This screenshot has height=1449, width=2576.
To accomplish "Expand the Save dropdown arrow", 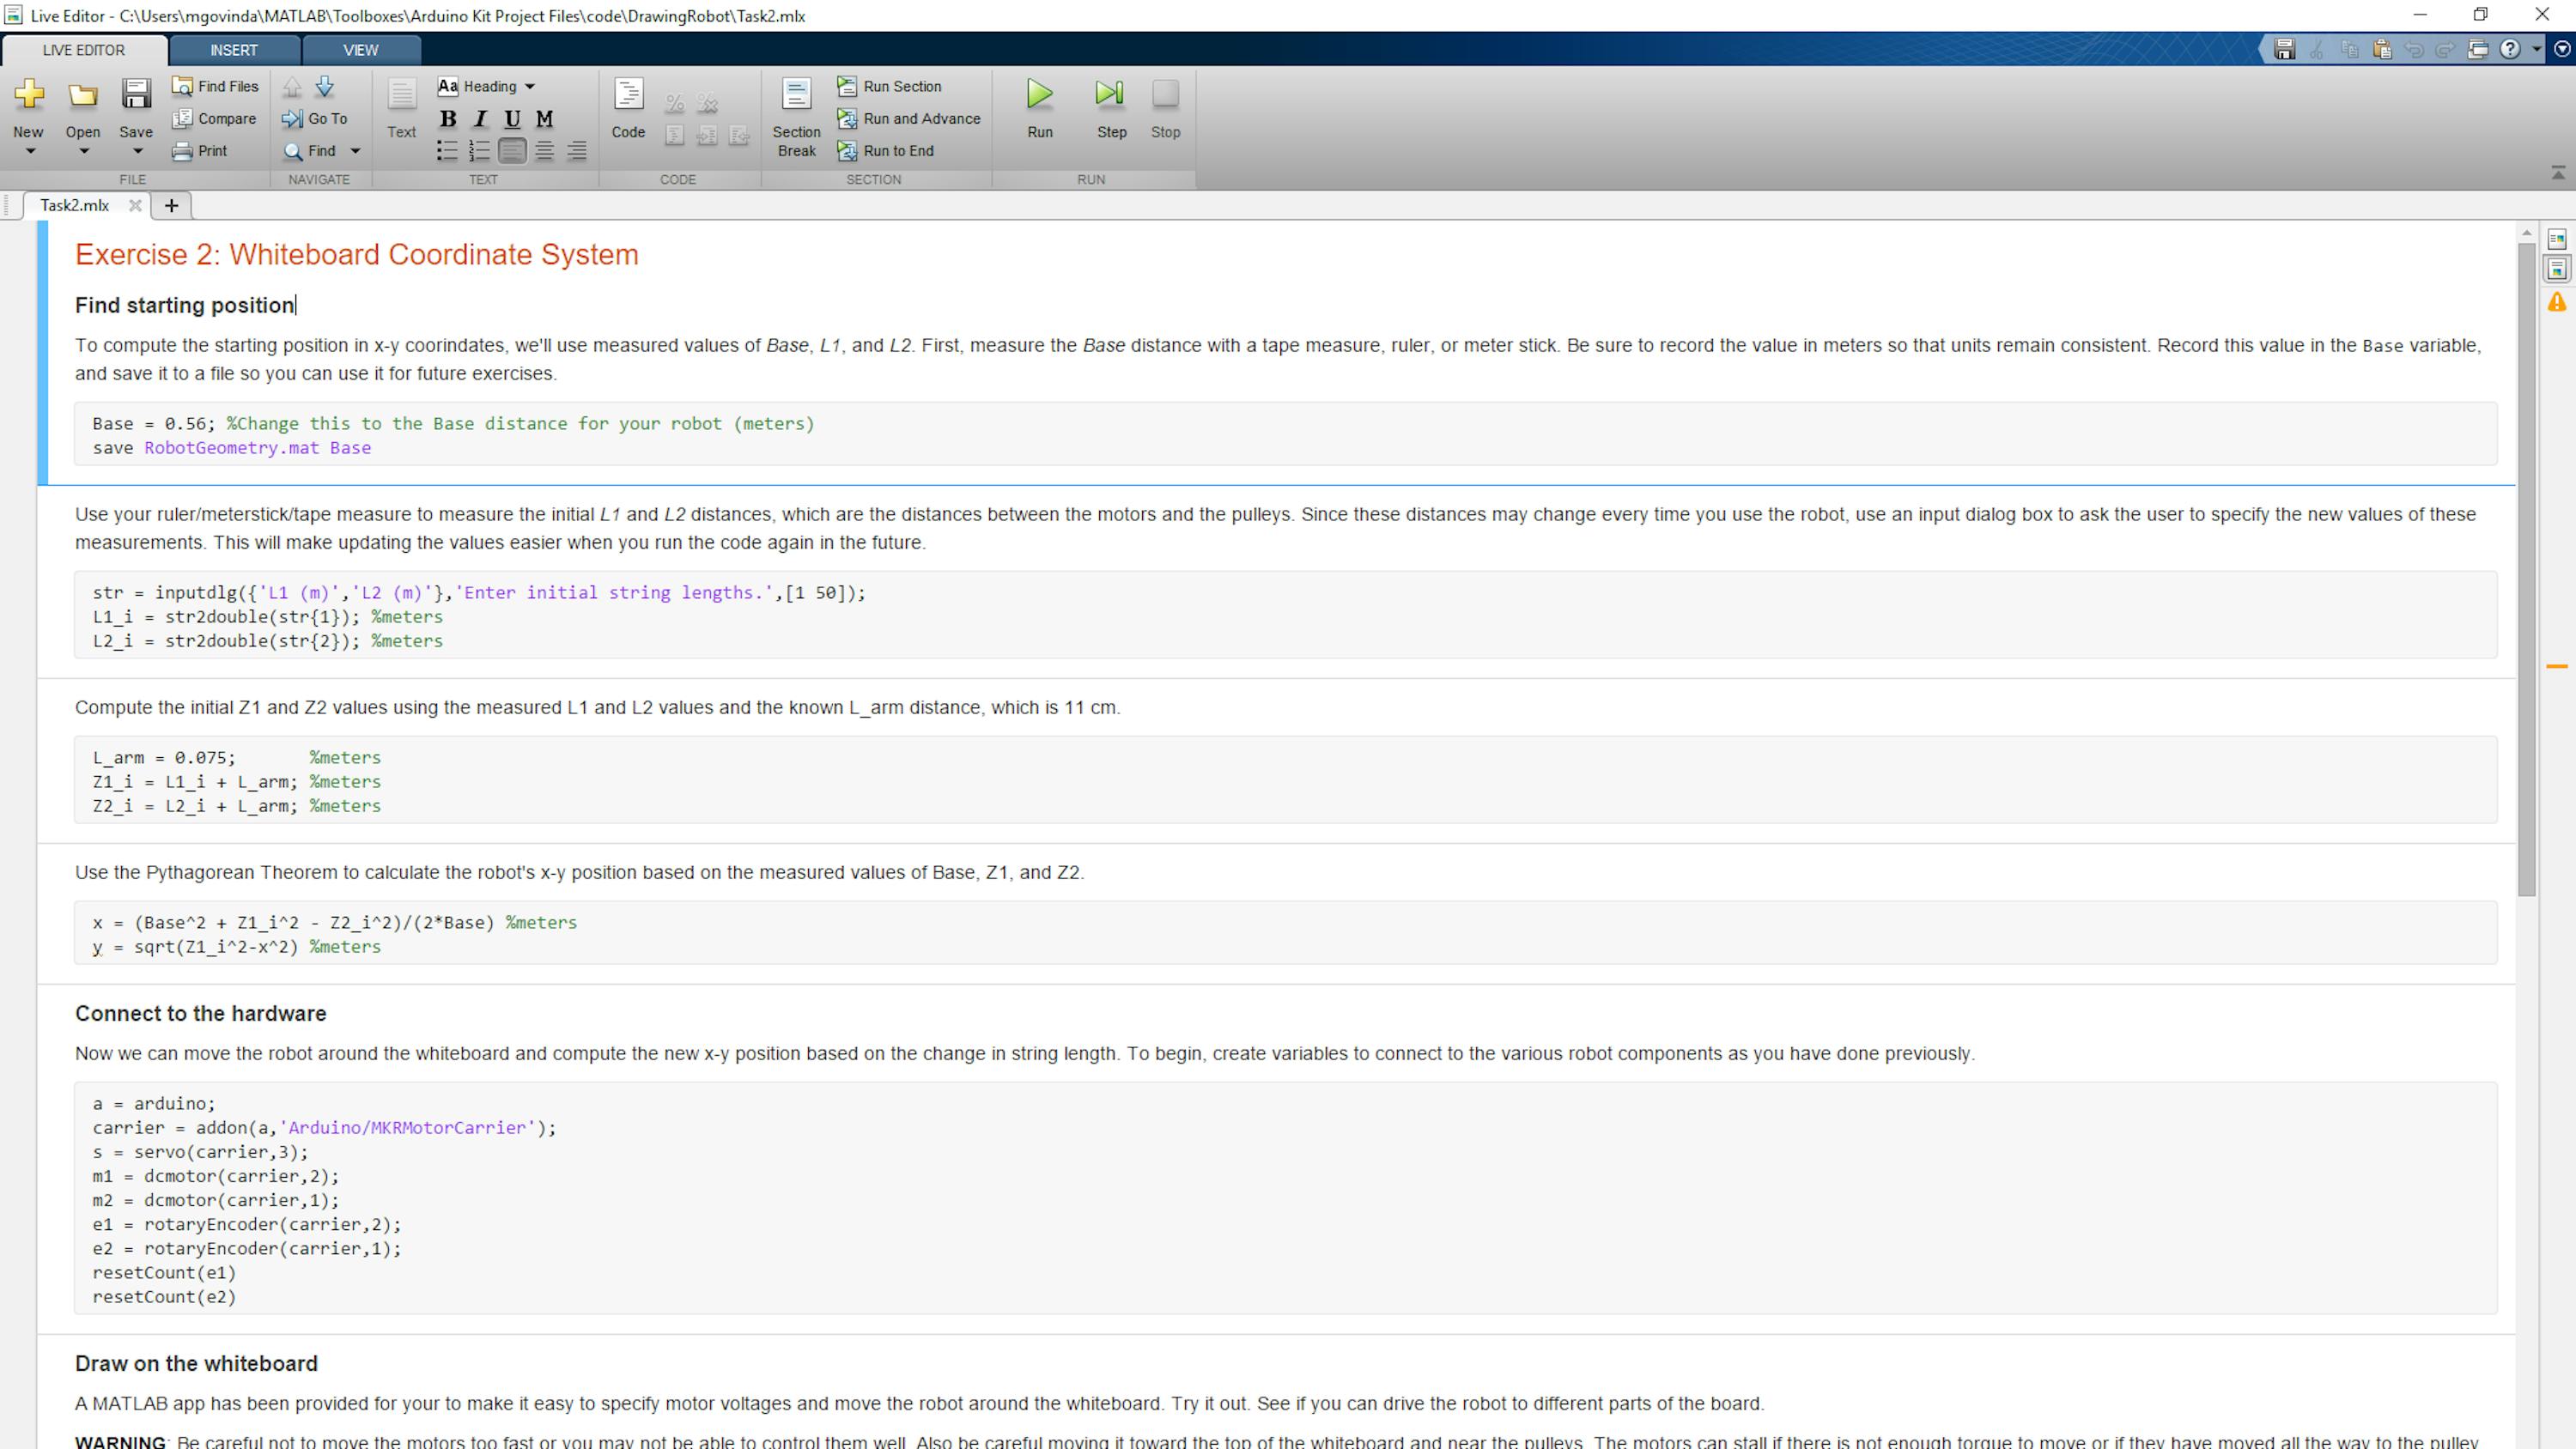I will pyautogui.click(x=137, y=152).
